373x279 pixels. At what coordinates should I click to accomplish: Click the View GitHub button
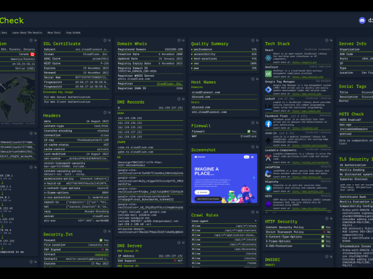pyautogui.click(x=73, y=33)
